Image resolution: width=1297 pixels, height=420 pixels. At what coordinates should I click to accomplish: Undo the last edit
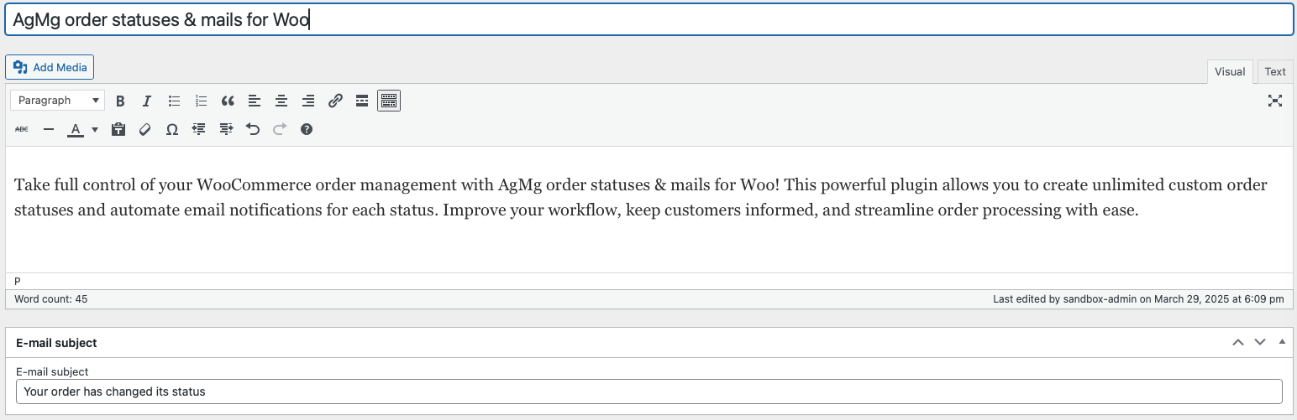(x=253, y=129)
